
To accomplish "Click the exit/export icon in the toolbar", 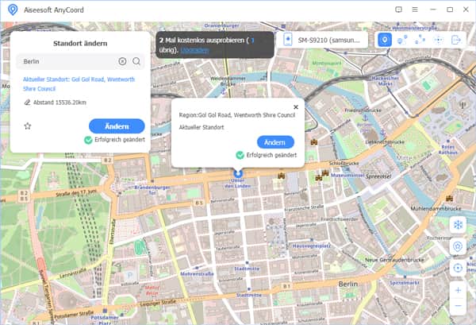I will tap(456, 40).
